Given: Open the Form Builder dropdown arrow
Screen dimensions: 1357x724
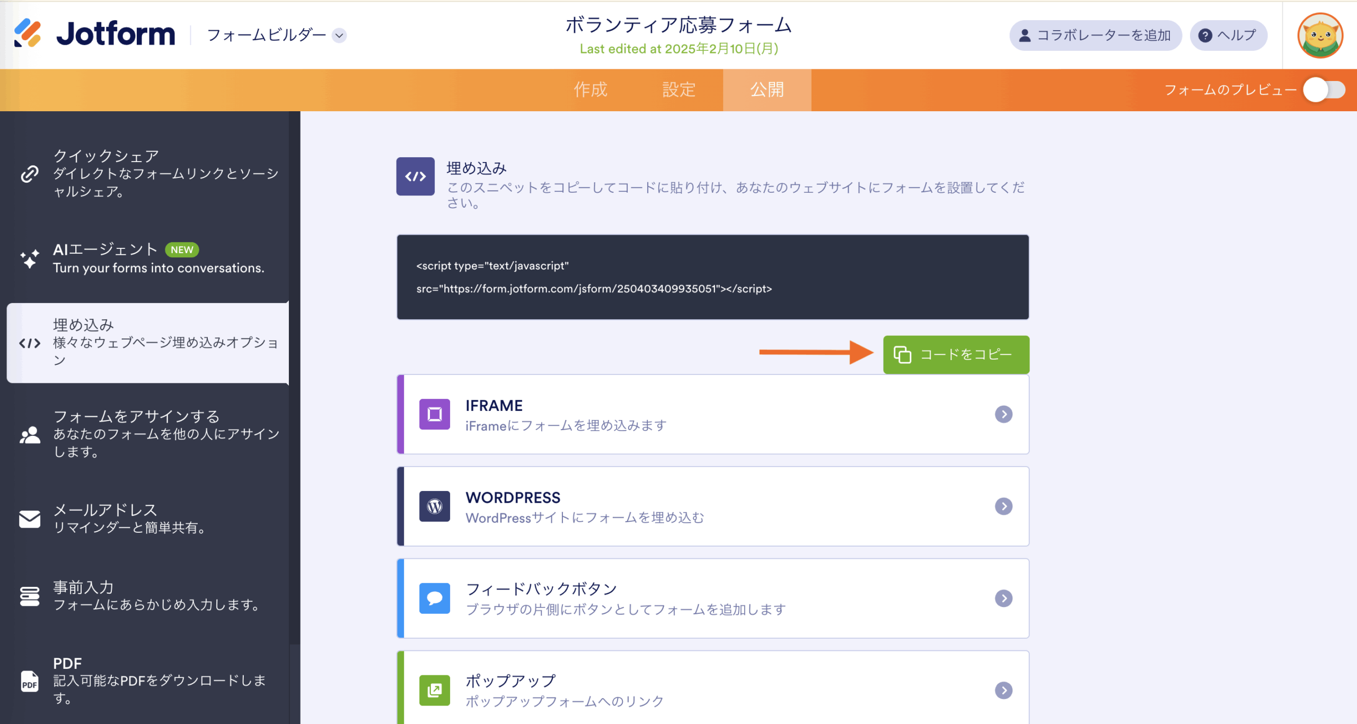Looking at the screenshot, I should 339,35.
